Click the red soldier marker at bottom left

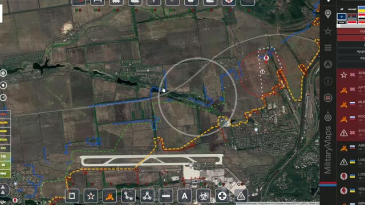15,200
